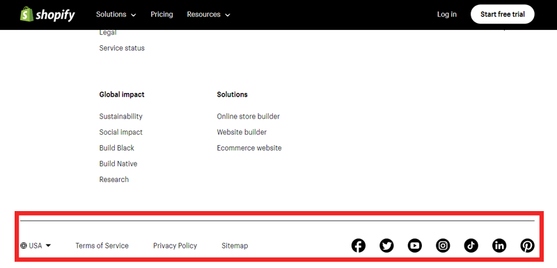Open the Privacy Policy link
Image resolution: width=557 pixels, height=268 pixels.
click(x=175, y=246)
